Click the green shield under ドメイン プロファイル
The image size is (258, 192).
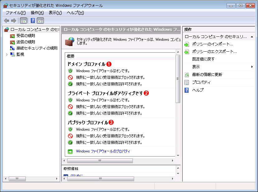click(x=70, y=71)
